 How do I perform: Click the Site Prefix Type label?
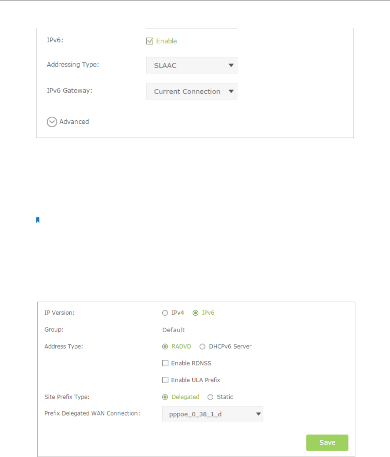pos(67,397)
